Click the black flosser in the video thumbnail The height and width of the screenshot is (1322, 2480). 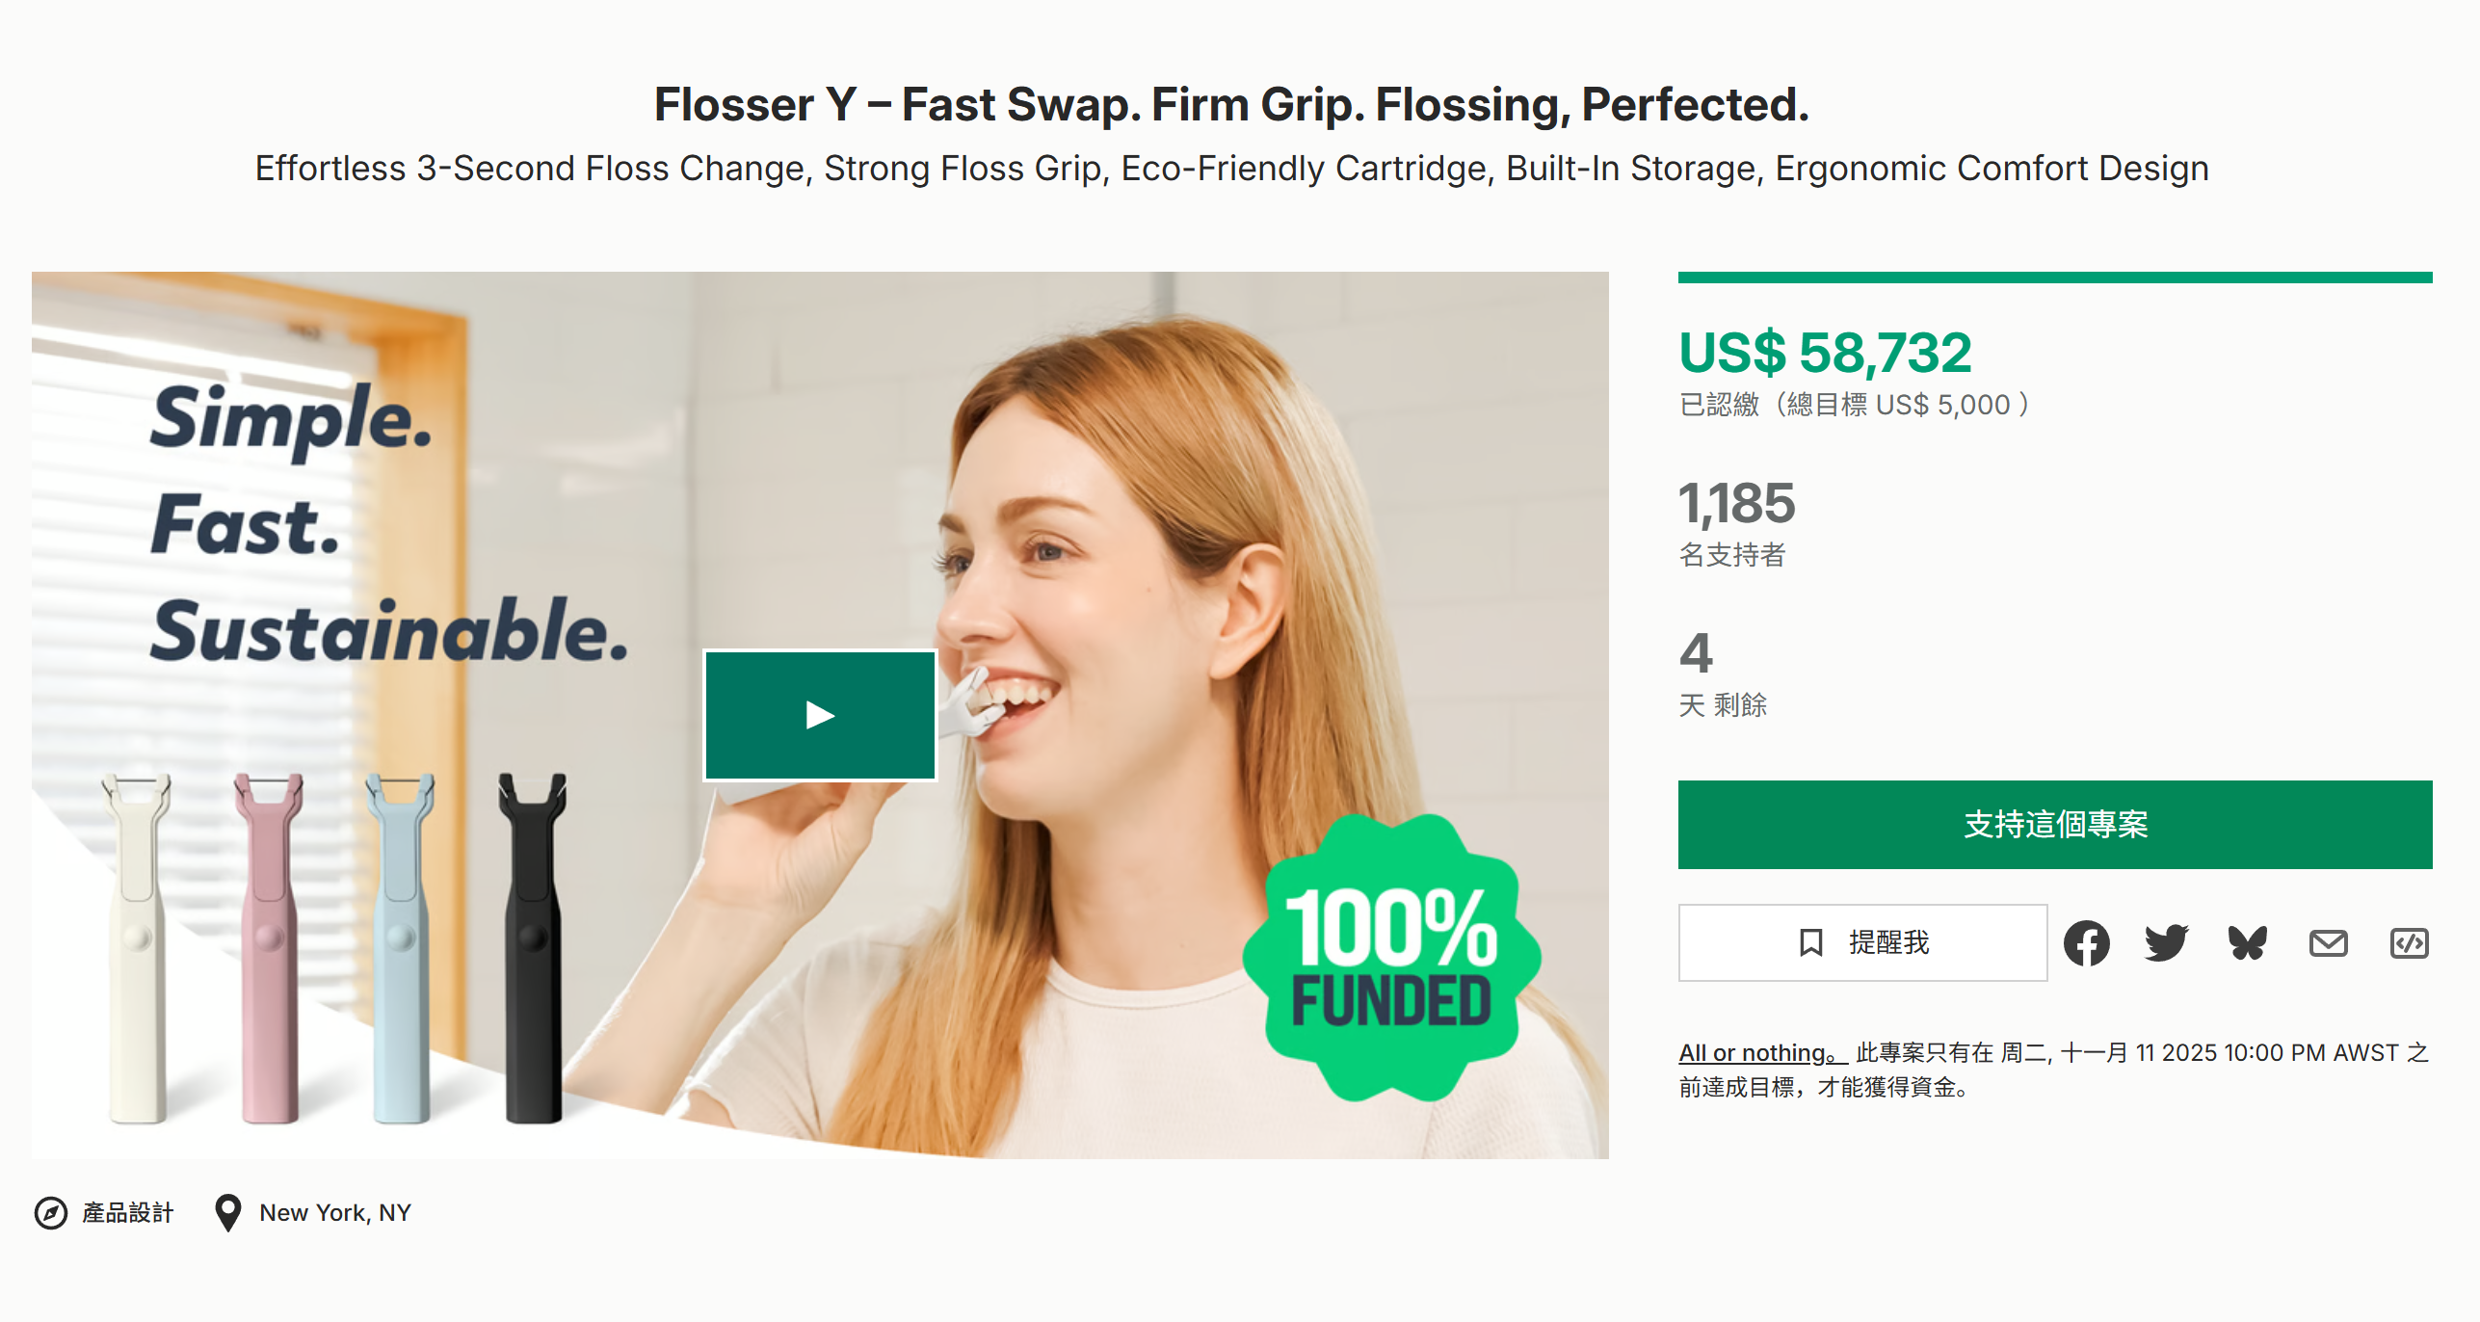click(532, 947)
